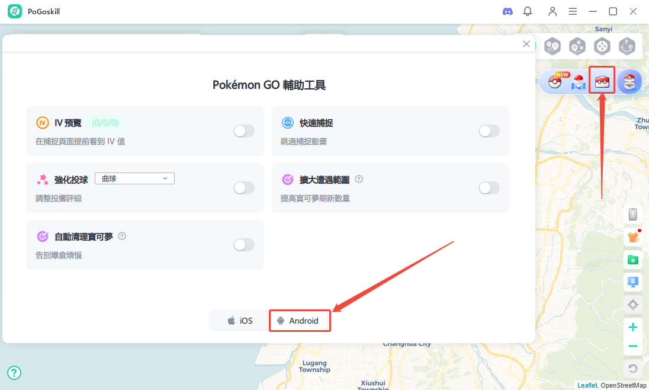Open the Pokémon GO toolbox icon
Image resolution: width=649 pixels, height=390 pixels.
point(602,82)
